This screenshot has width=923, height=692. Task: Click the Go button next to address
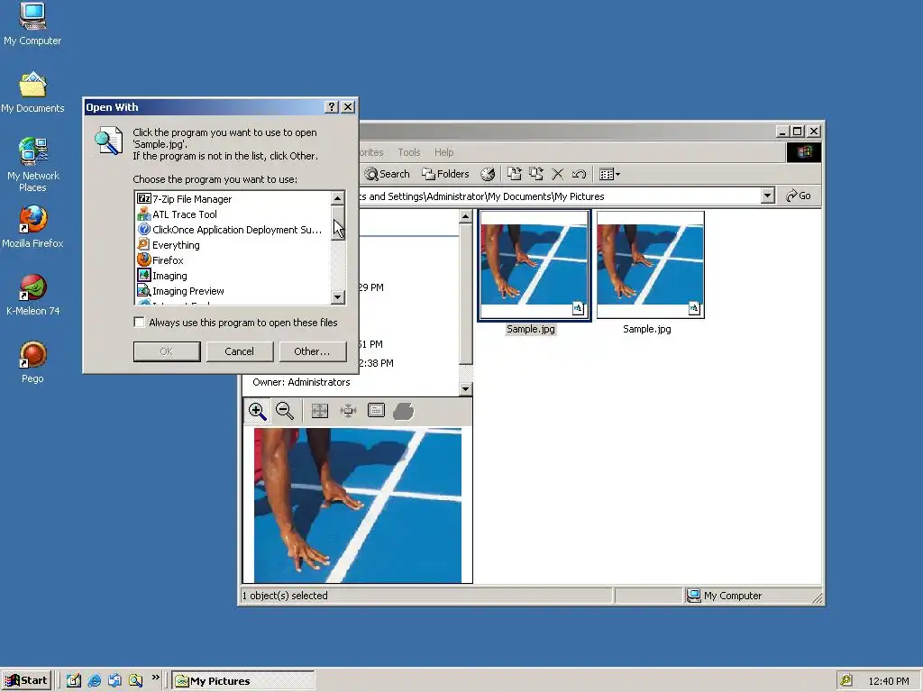pos(799,196)
